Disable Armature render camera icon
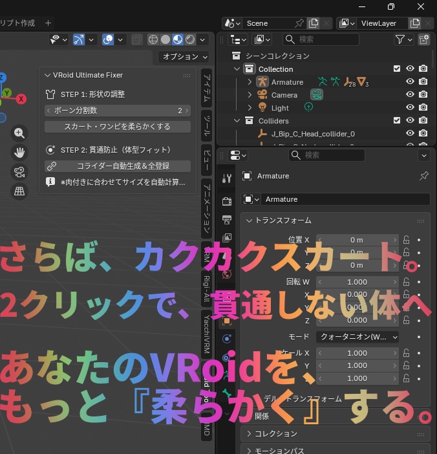This screenshot has height=454, width=437. click(423, 81)
